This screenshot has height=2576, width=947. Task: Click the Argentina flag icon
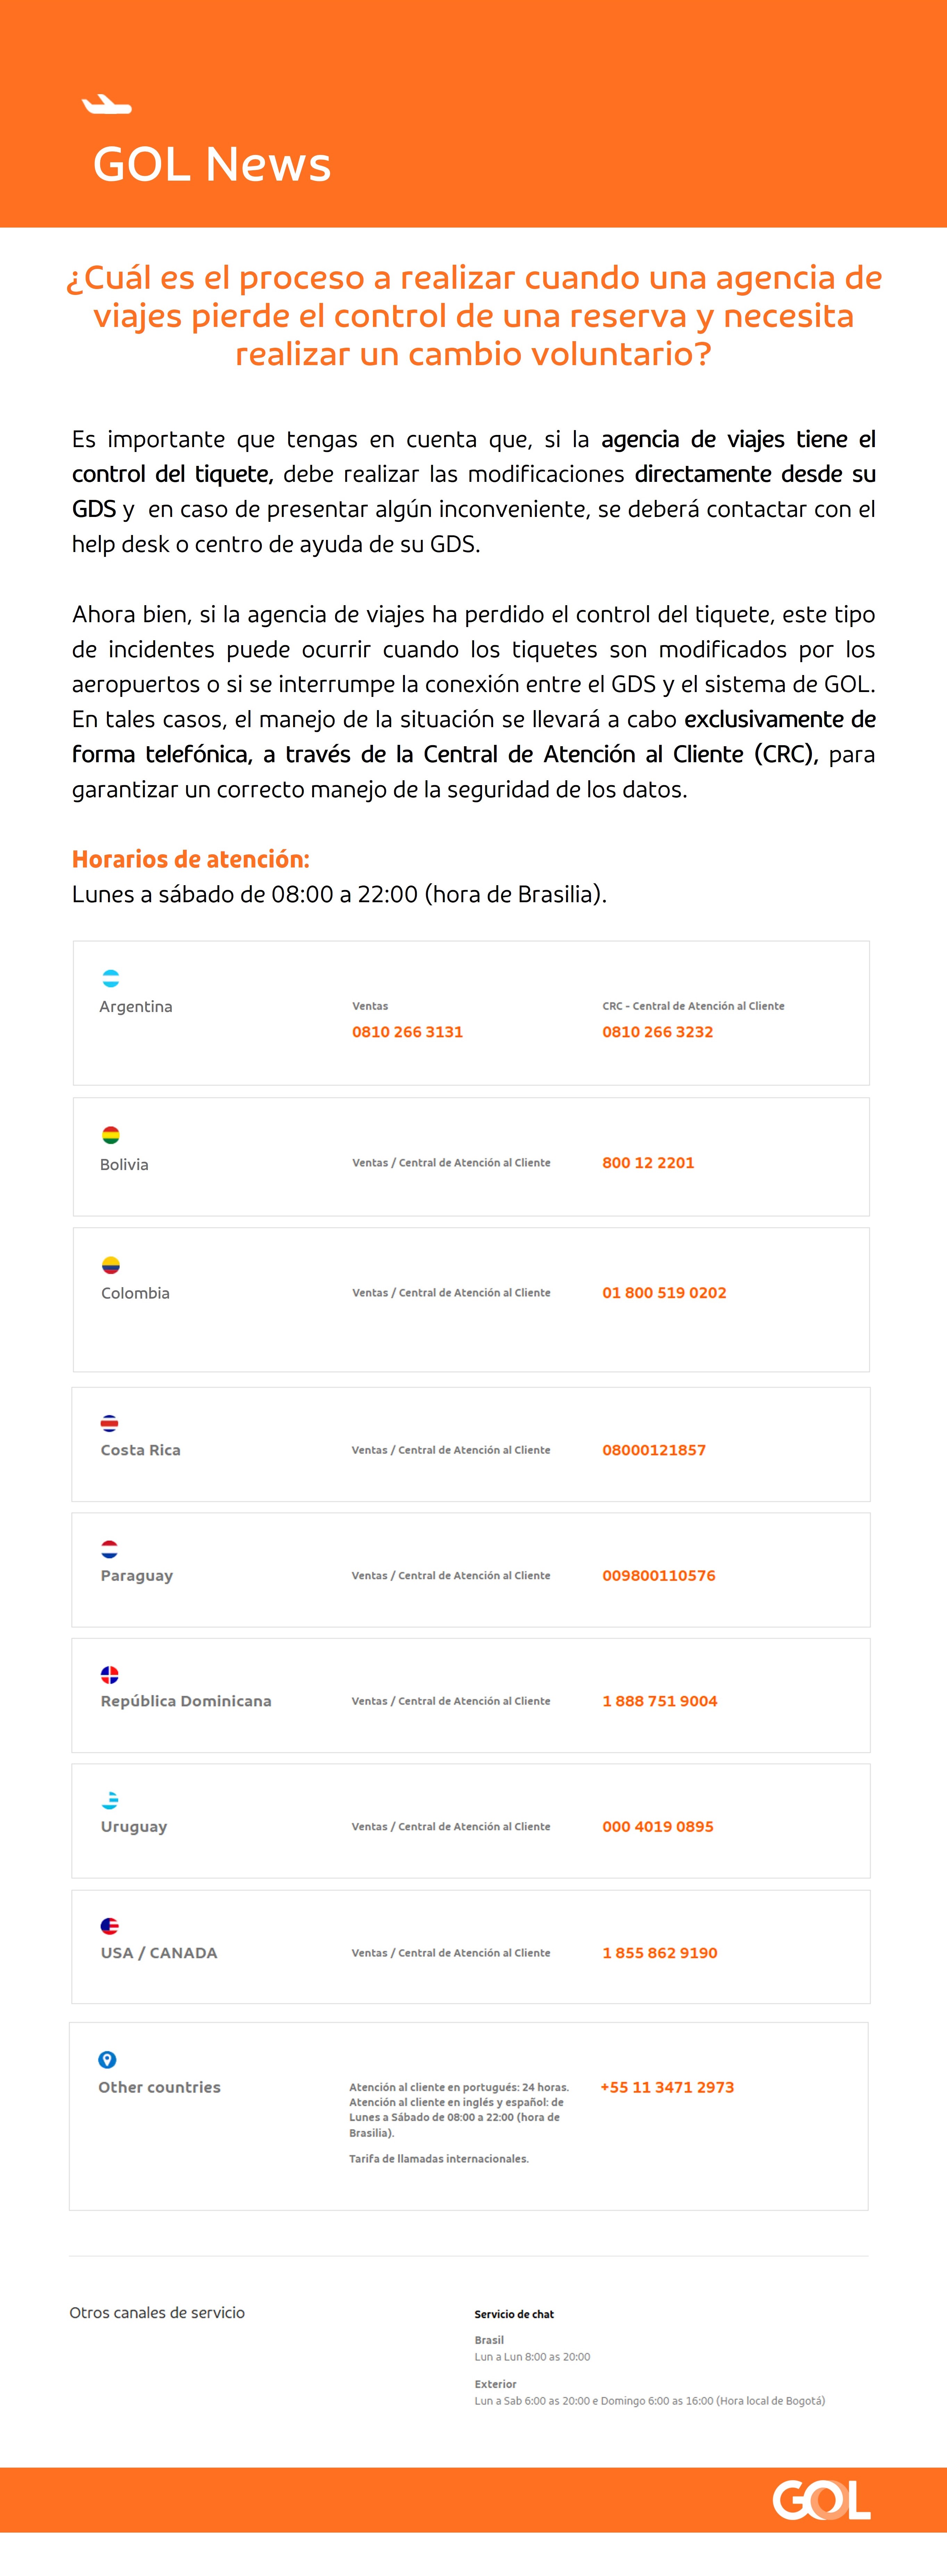point(111,978)
